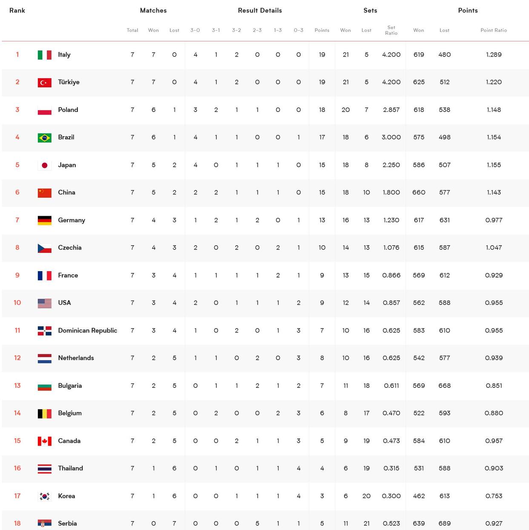Click the Italy flag icon
The image size is (529, 530).
pos(45,54)
